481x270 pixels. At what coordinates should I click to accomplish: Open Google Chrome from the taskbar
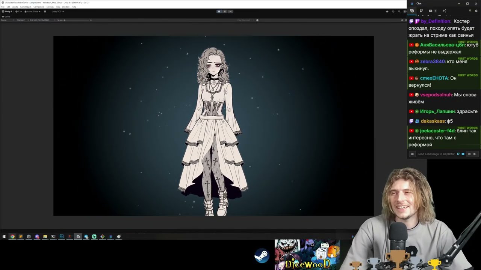click(12, 237)
